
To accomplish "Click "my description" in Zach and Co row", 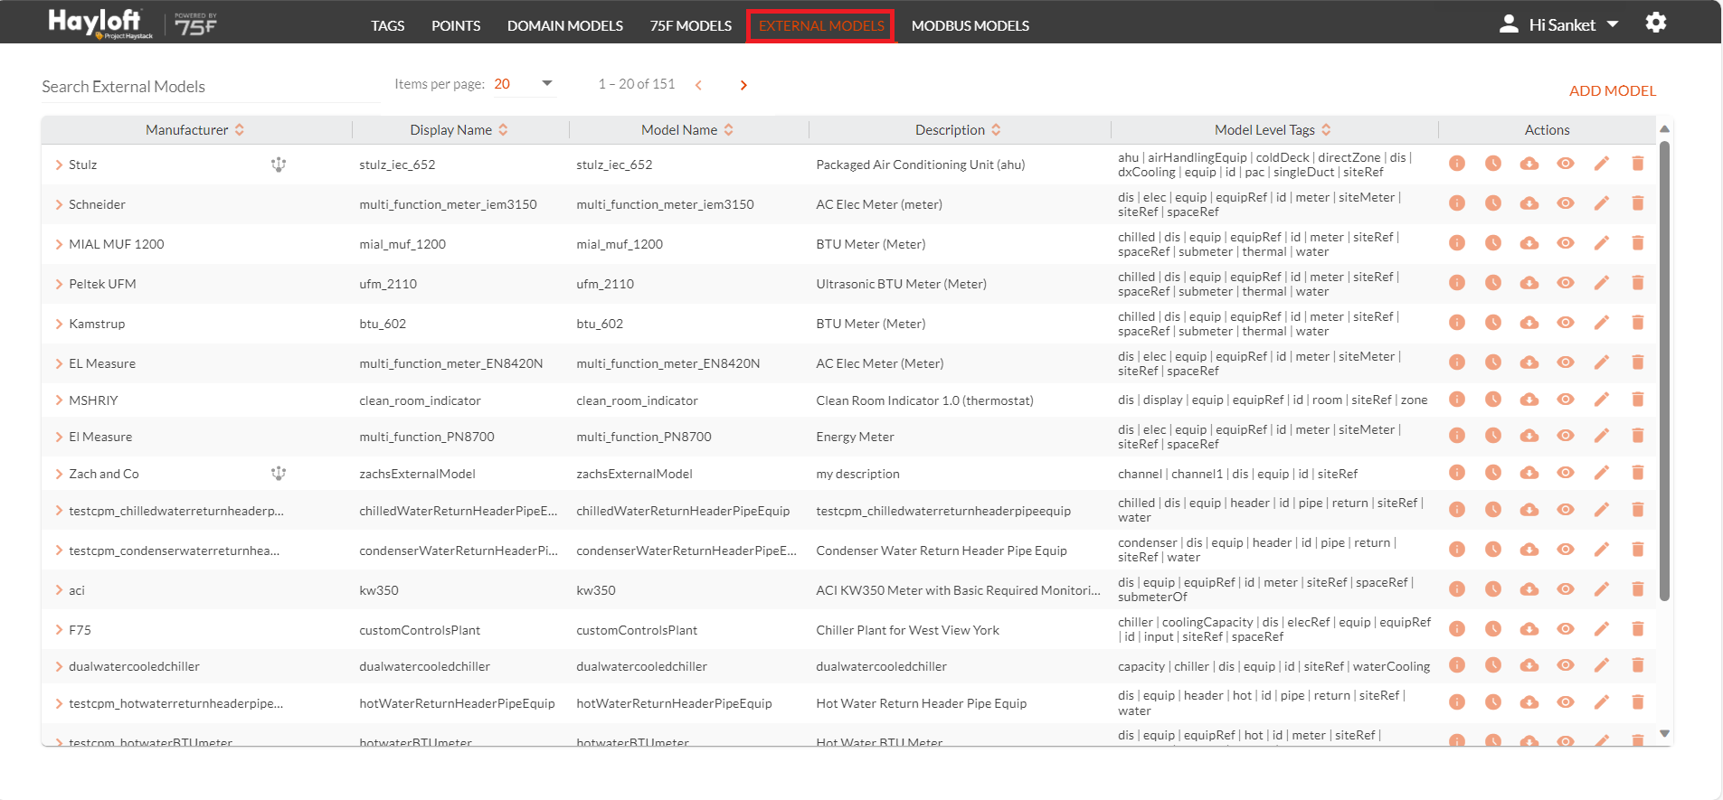I will point(857,474).
